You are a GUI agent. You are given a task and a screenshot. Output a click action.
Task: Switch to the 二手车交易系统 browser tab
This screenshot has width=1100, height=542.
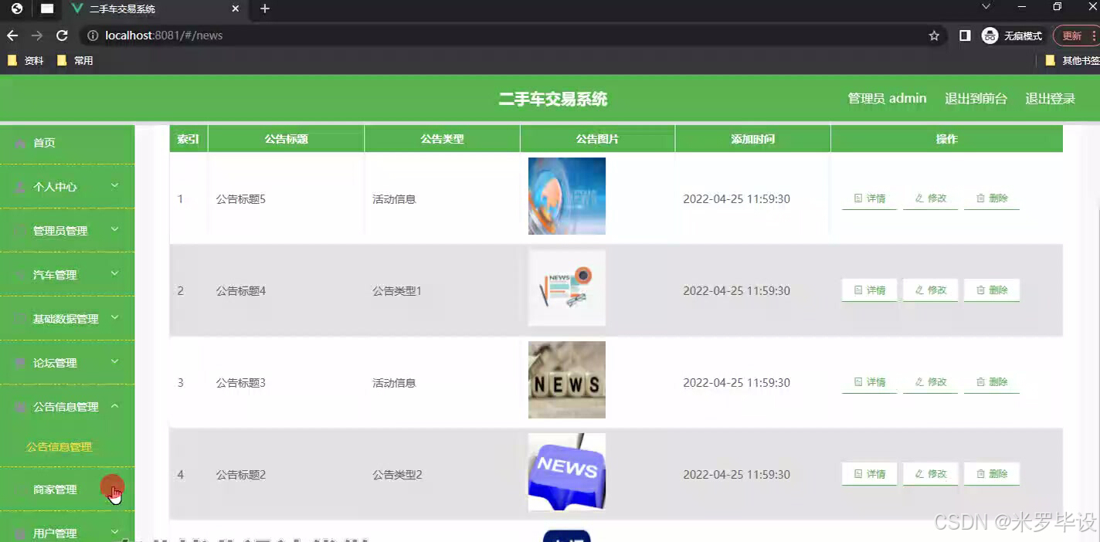[154, 9]
